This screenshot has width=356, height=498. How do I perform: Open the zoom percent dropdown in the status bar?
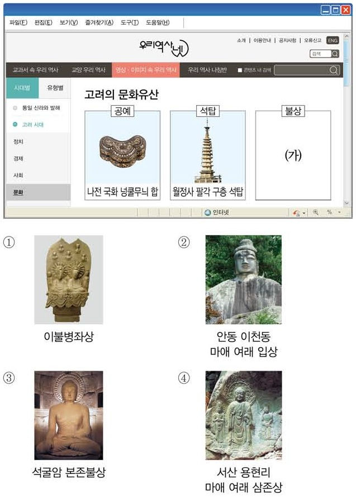[x=339, y=212]
